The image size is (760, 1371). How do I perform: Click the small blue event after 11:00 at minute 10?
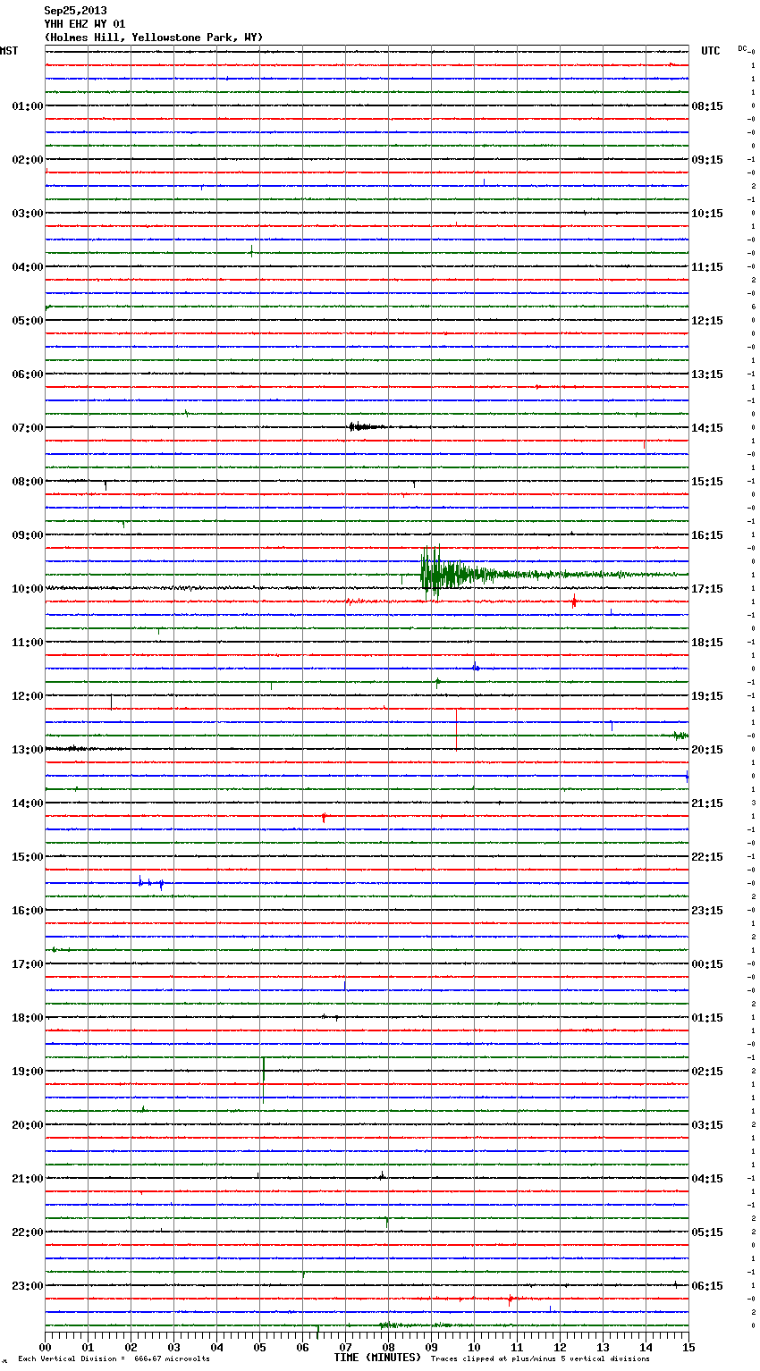click(x=476, y=667)
